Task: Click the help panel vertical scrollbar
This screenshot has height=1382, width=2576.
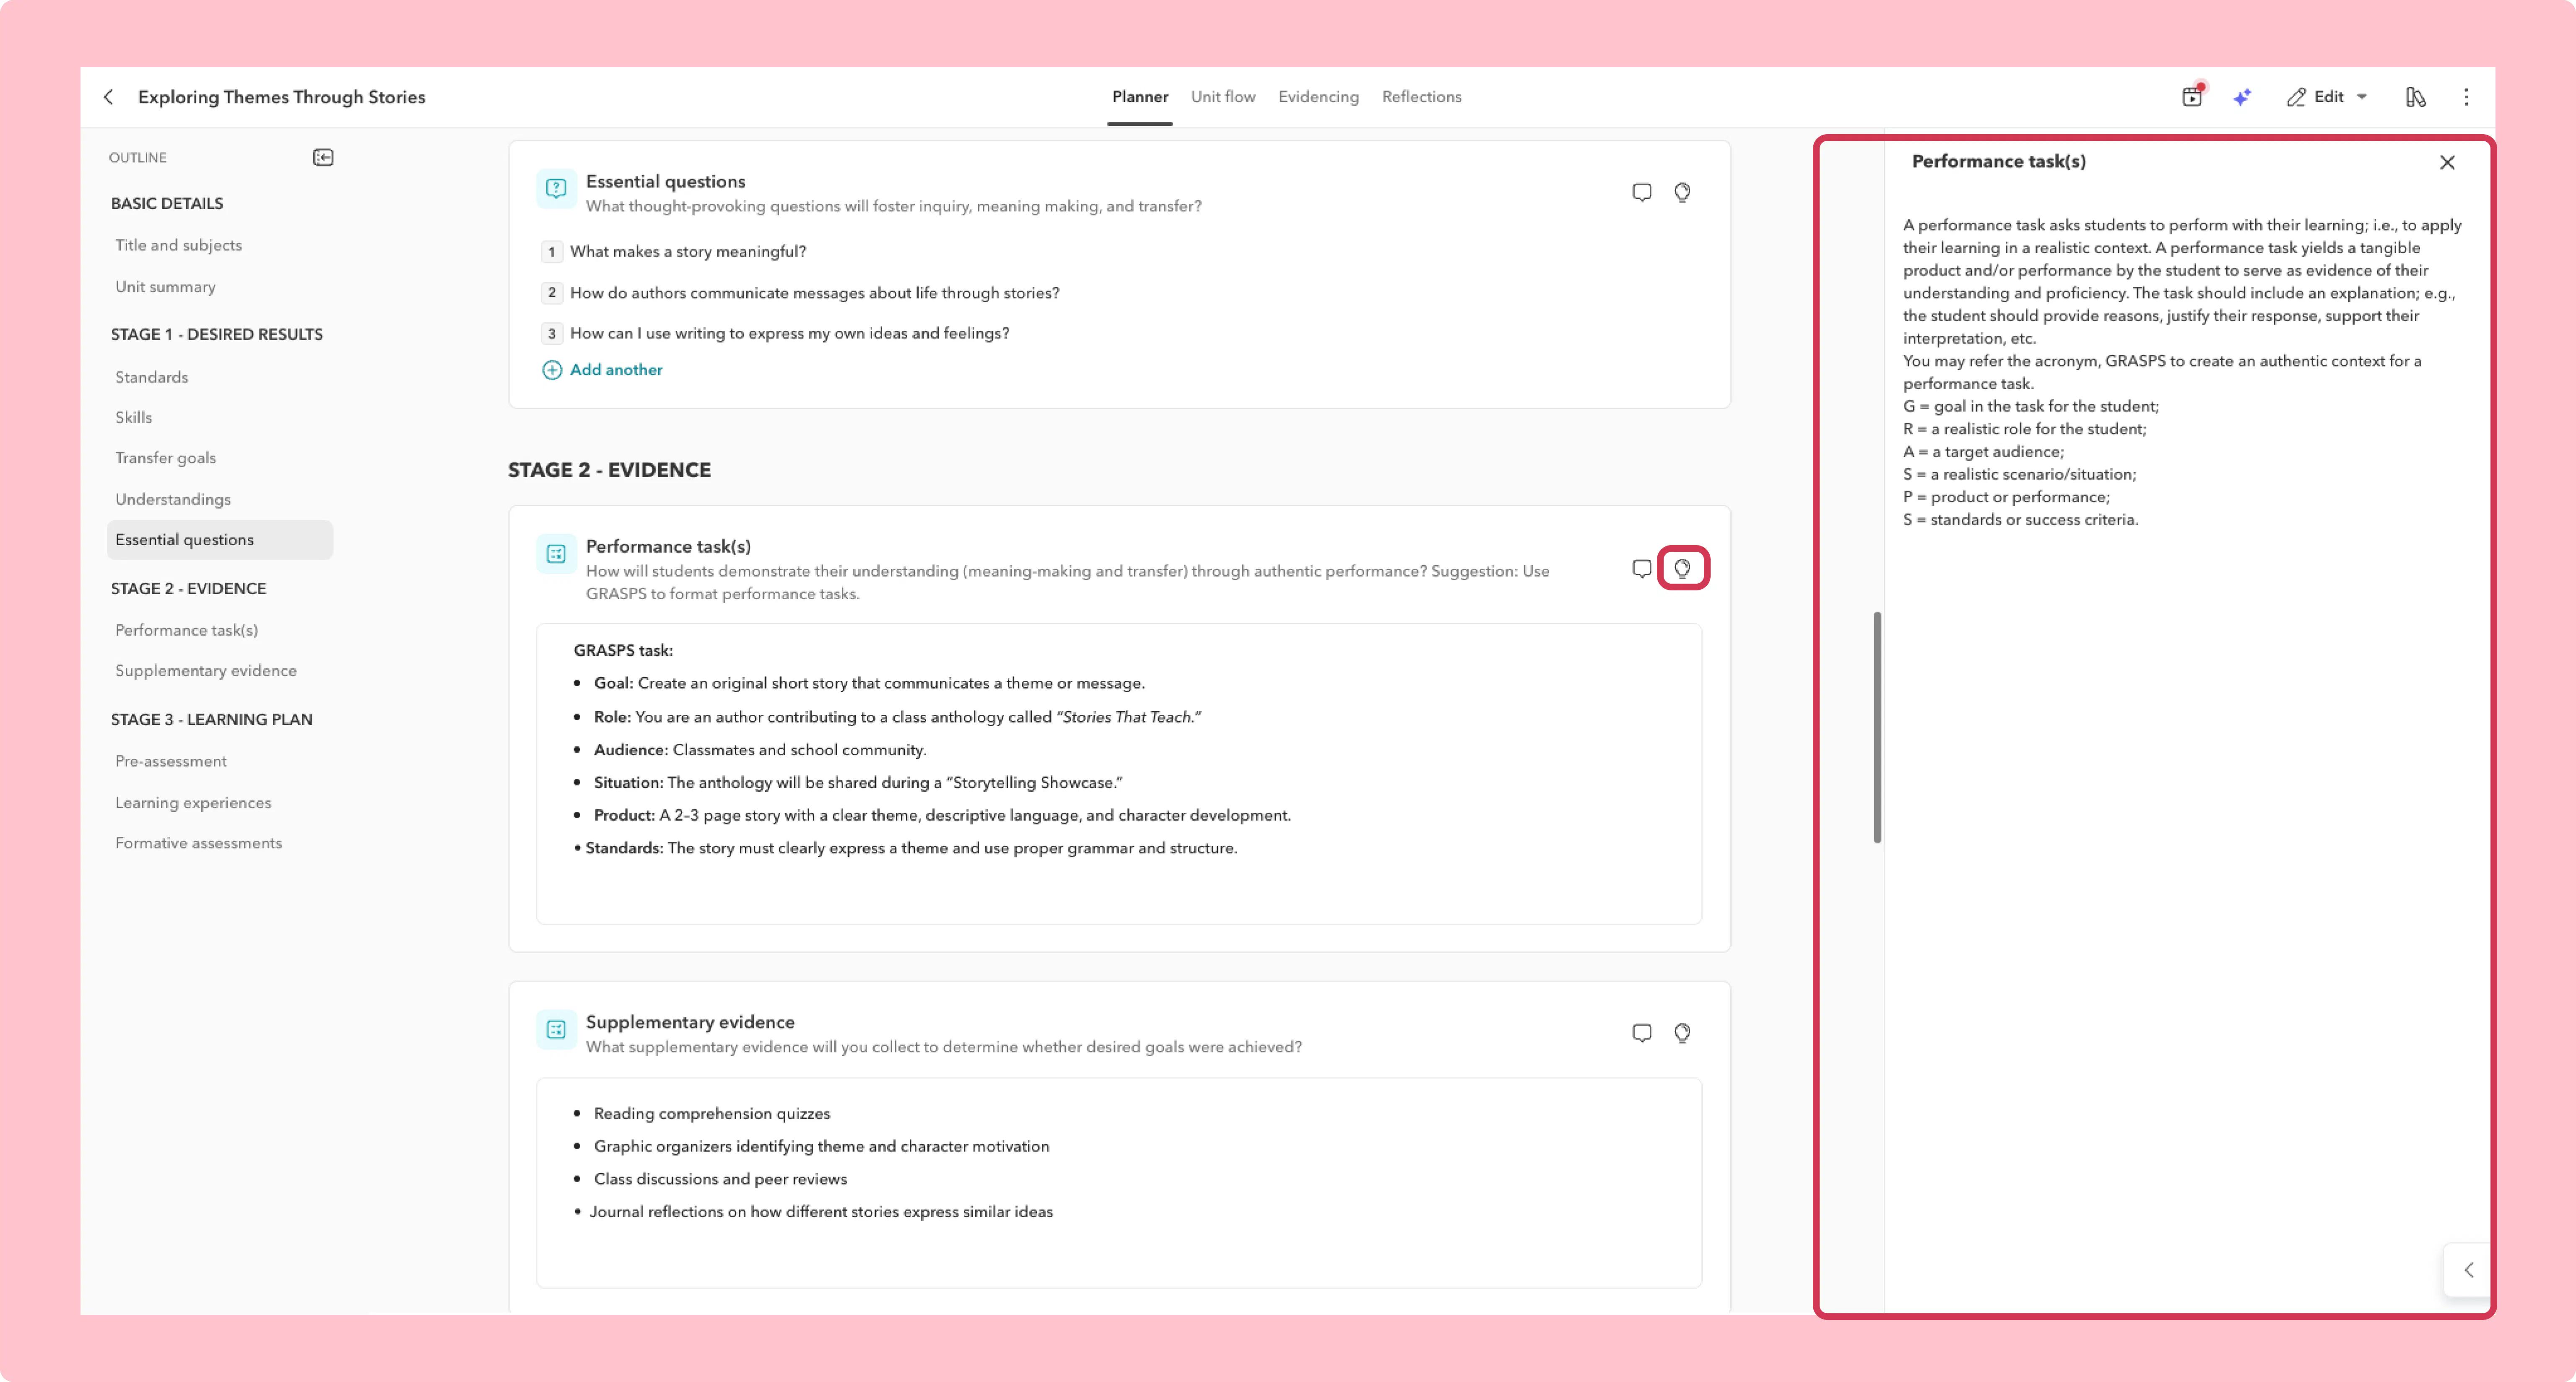Action: point(1877,727)
